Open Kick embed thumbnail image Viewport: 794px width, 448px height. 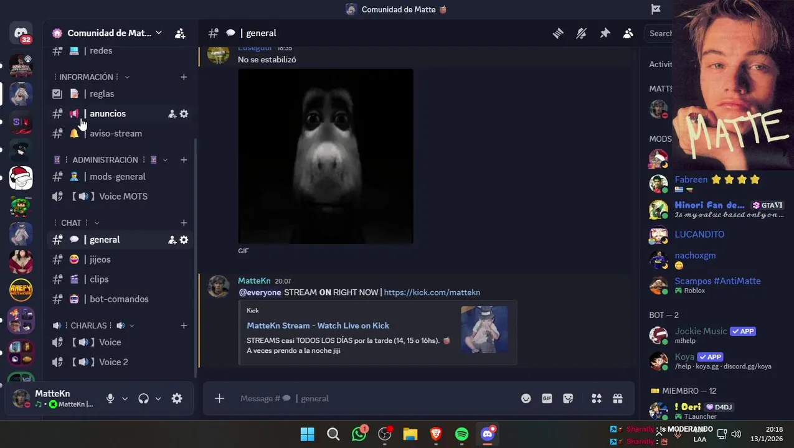(x=484, y=329)
